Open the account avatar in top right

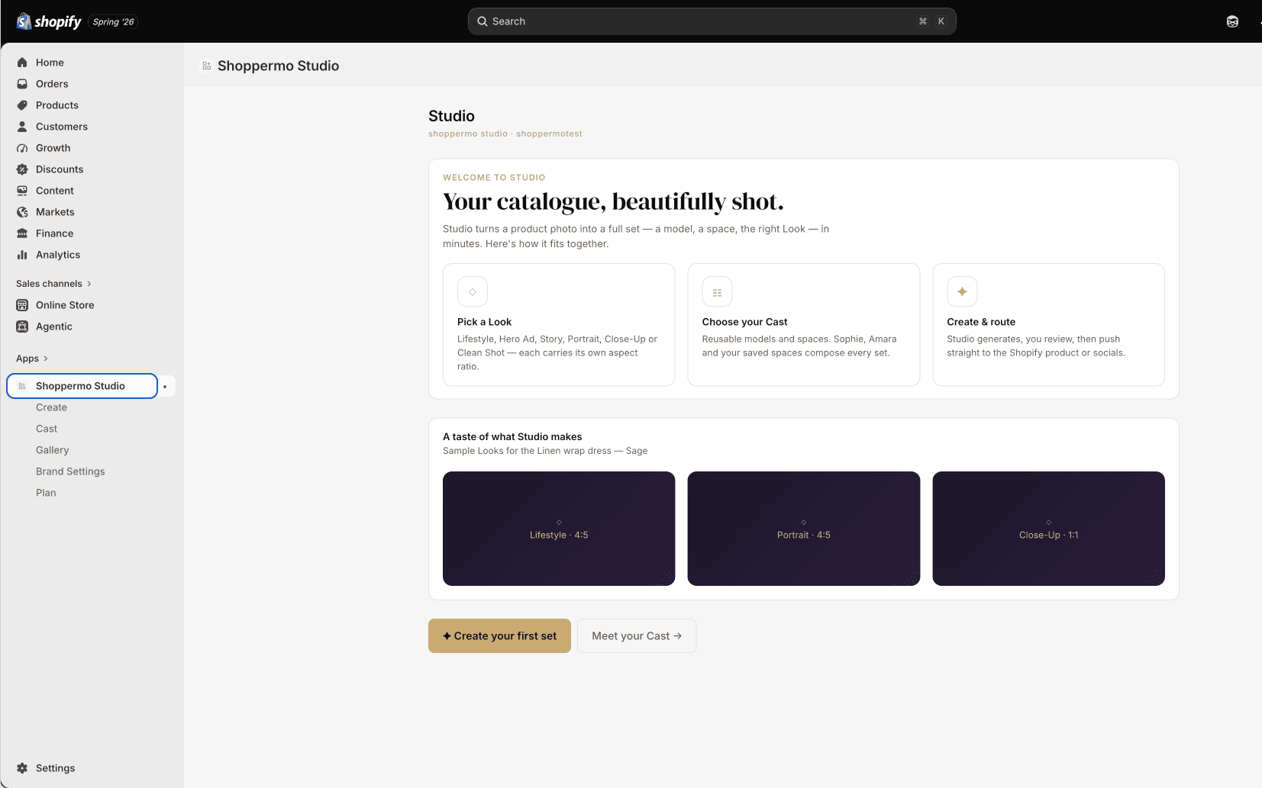pos(1232,21)
